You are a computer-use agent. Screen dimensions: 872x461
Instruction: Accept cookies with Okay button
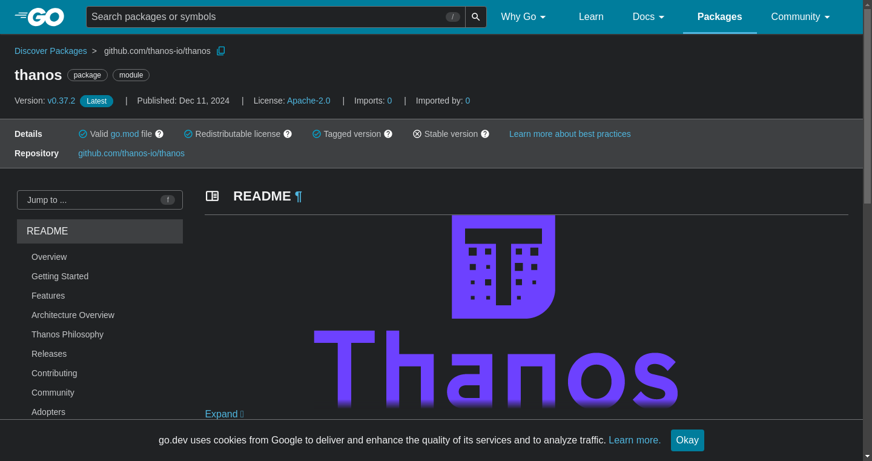(687, 440)
